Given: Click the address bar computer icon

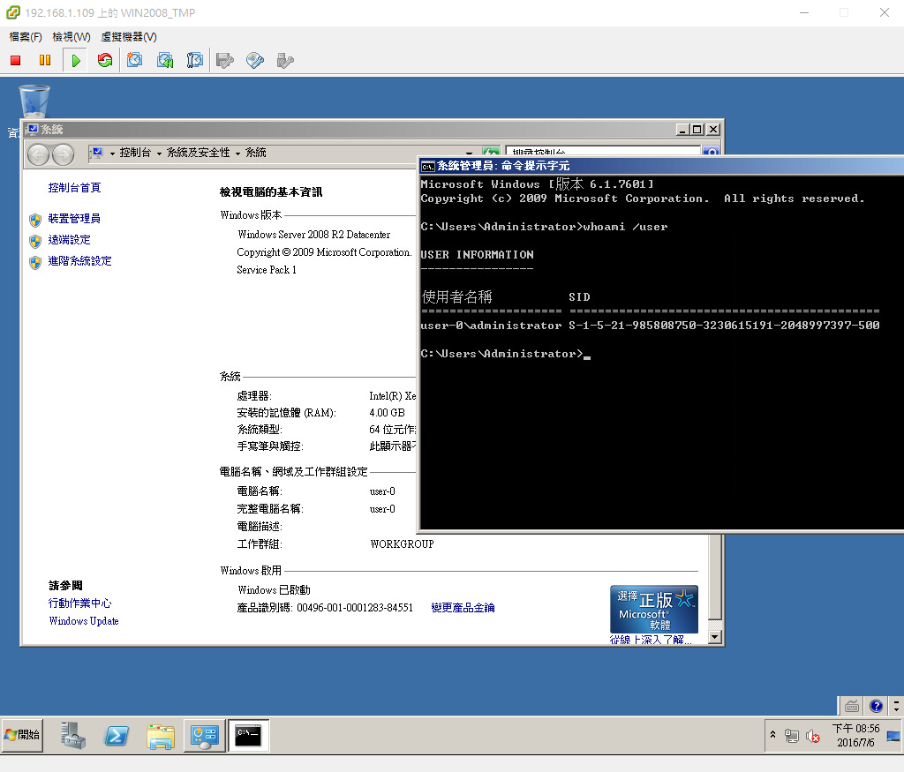Looking at the screenshot, I should tap(97, 153).
